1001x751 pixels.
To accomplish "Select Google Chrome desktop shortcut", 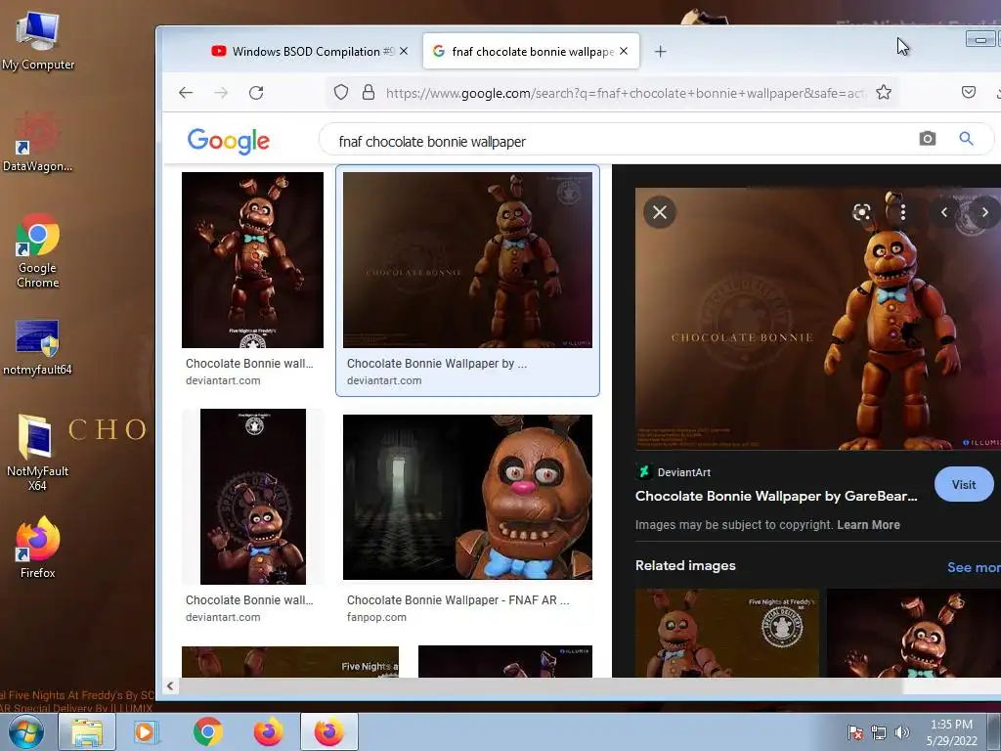I will pyautogui.click(x=38, y=250).
